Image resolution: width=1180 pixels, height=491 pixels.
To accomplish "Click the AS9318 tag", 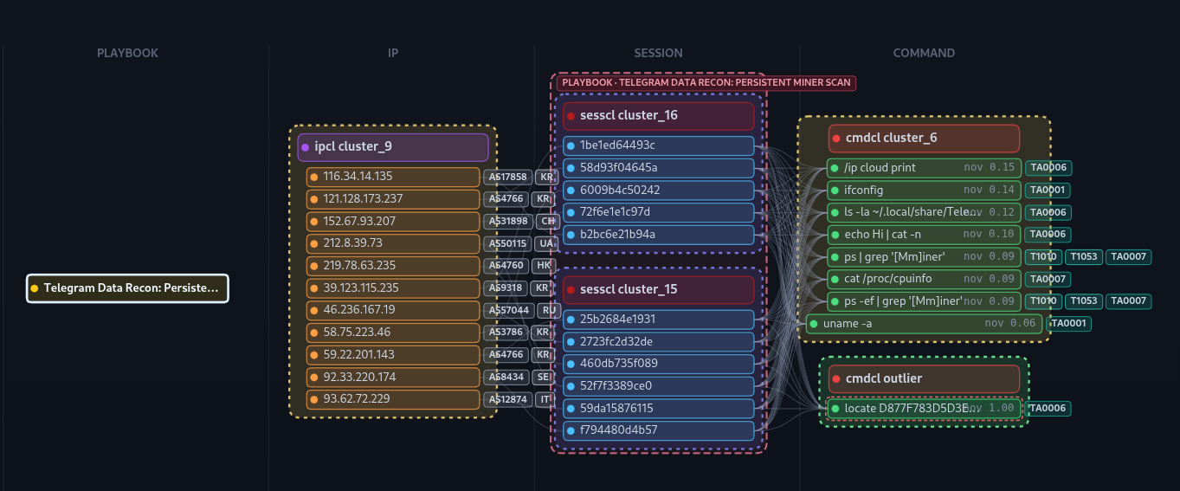I will 506,288.
